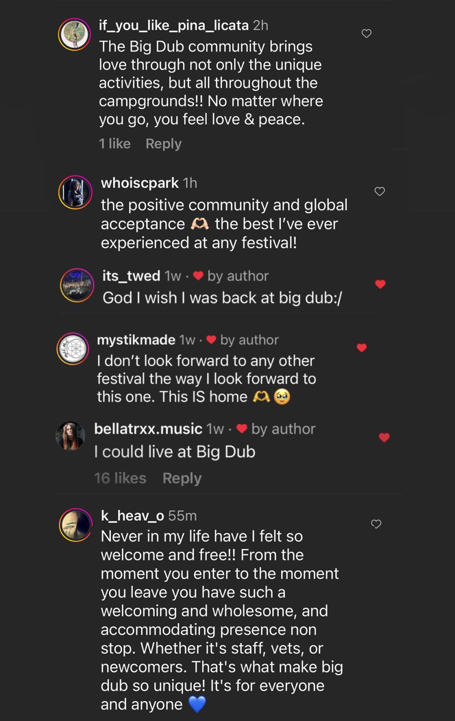Screen dimensions: 455x721
Task: View the 1 like on pina_licata's comment
Action: (x=114, y=144)
